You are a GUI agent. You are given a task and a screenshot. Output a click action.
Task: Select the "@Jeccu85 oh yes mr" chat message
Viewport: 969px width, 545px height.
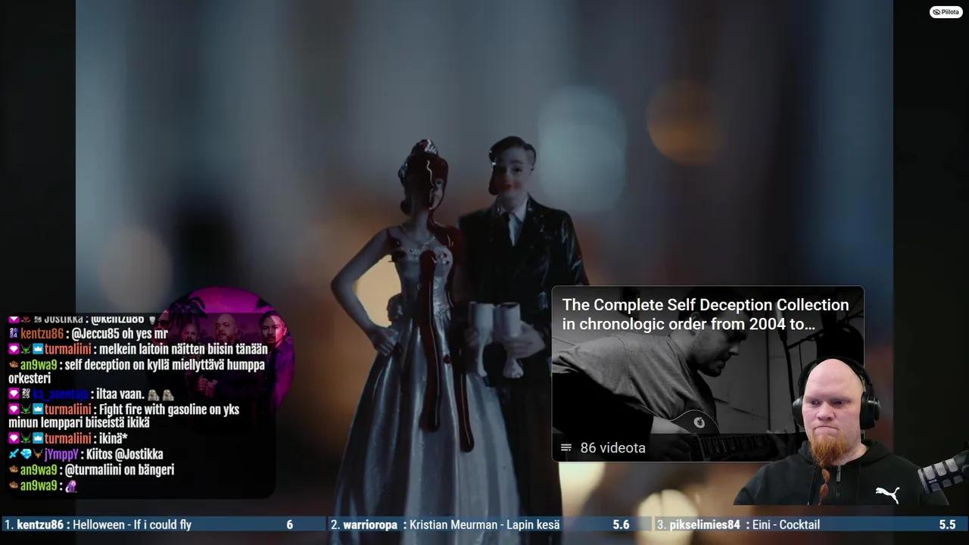(x=120, y=334)
